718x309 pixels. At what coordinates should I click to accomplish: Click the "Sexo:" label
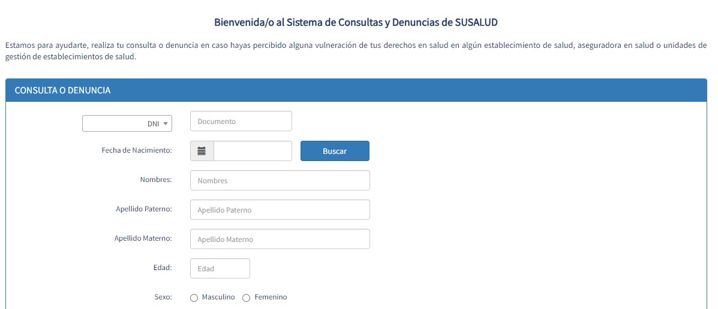click(x=163, y=297)
